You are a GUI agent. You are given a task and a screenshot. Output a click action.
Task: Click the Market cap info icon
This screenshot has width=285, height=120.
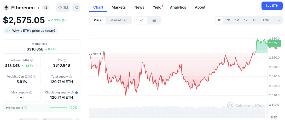pos(50,44)
